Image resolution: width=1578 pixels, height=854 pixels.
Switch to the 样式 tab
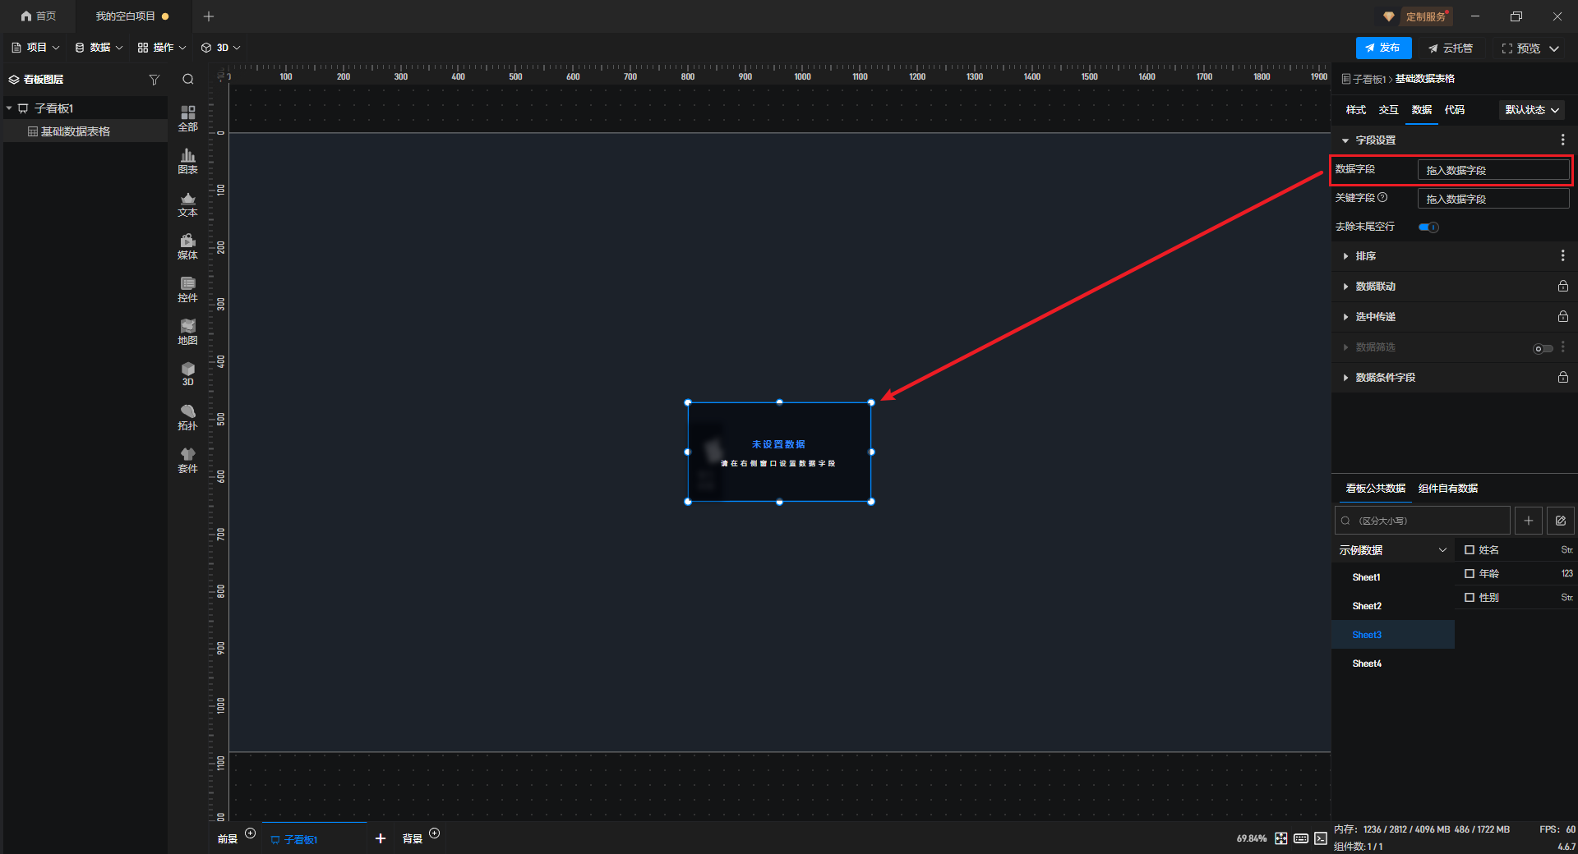[1355, 110]
